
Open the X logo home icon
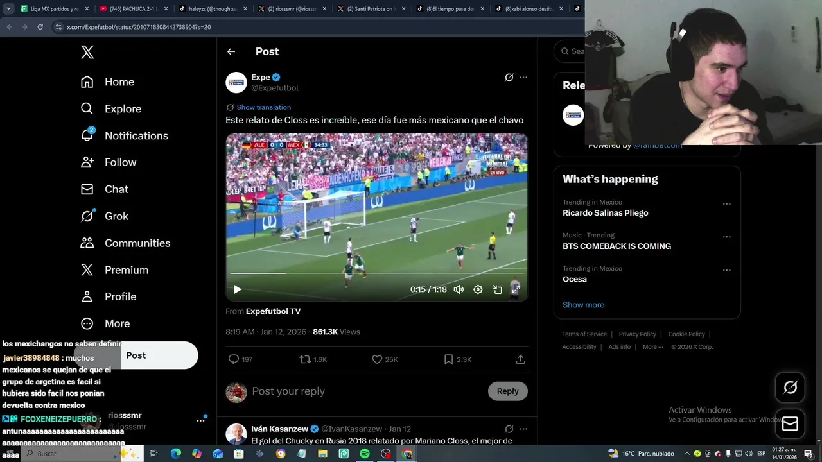(87, 53)
